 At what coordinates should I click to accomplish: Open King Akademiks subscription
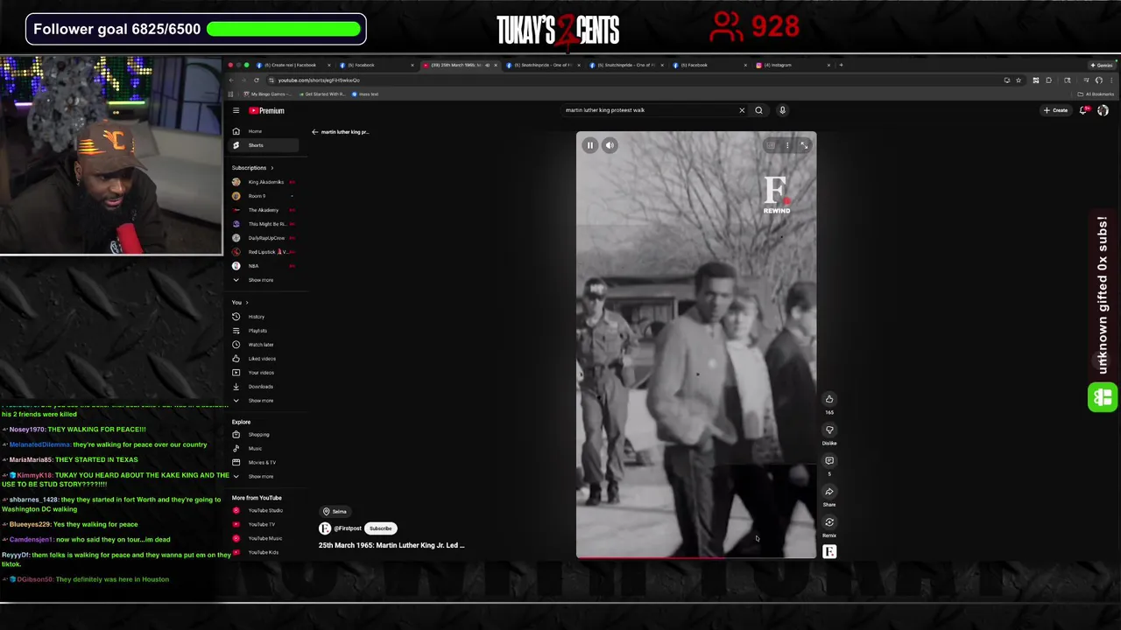click(265, 182)
